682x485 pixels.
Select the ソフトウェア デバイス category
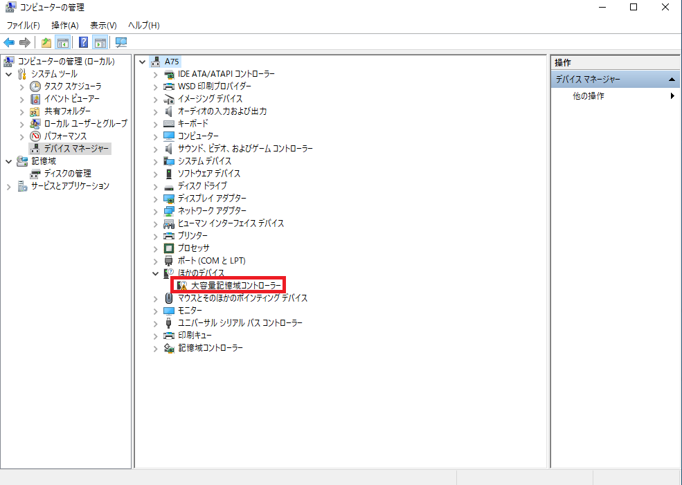pos(209,174)
